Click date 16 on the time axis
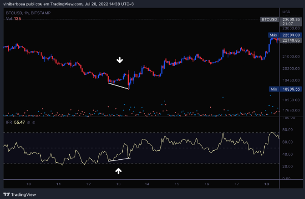The height and width of the screenshot is (199, 305). (207, 184)
